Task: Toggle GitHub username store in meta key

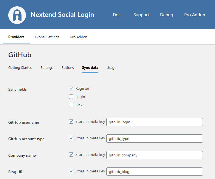Action: (71, 121)
